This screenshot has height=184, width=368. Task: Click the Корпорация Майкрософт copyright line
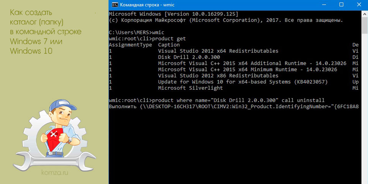(x=226, y=20)
